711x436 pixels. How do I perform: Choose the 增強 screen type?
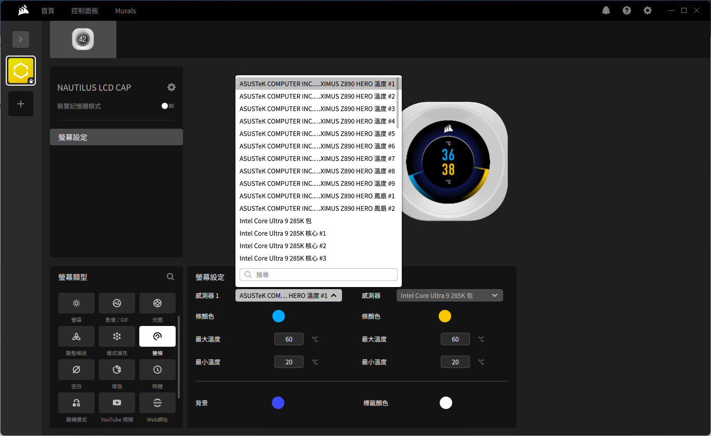pyautogui.click(x=117, y=370)
